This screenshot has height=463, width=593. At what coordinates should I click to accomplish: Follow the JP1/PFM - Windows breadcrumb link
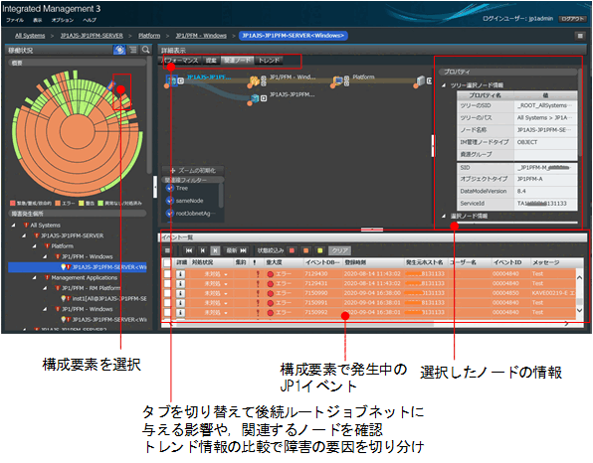tap(201, 36)
